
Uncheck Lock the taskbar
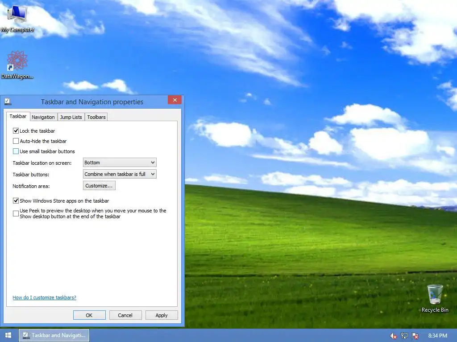tap(16, 131)
